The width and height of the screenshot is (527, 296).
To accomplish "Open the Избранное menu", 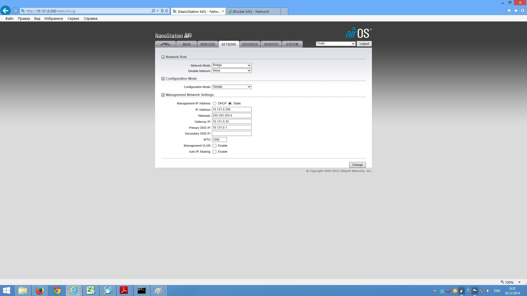I will click(54, 19).
